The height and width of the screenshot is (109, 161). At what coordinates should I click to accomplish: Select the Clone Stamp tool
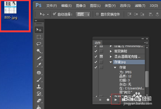click(39, 86)
